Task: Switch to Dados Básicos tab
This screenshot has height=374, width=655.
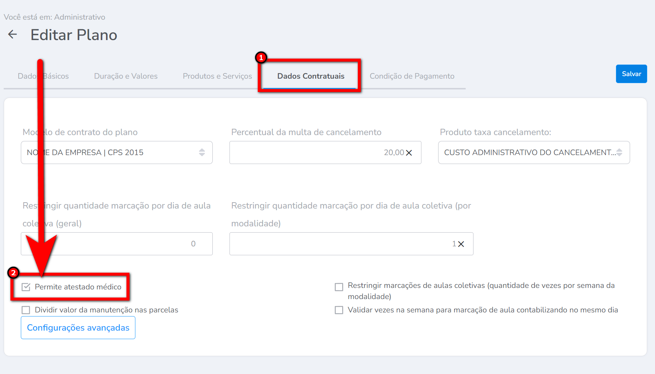Action: (x=43, y=76)
